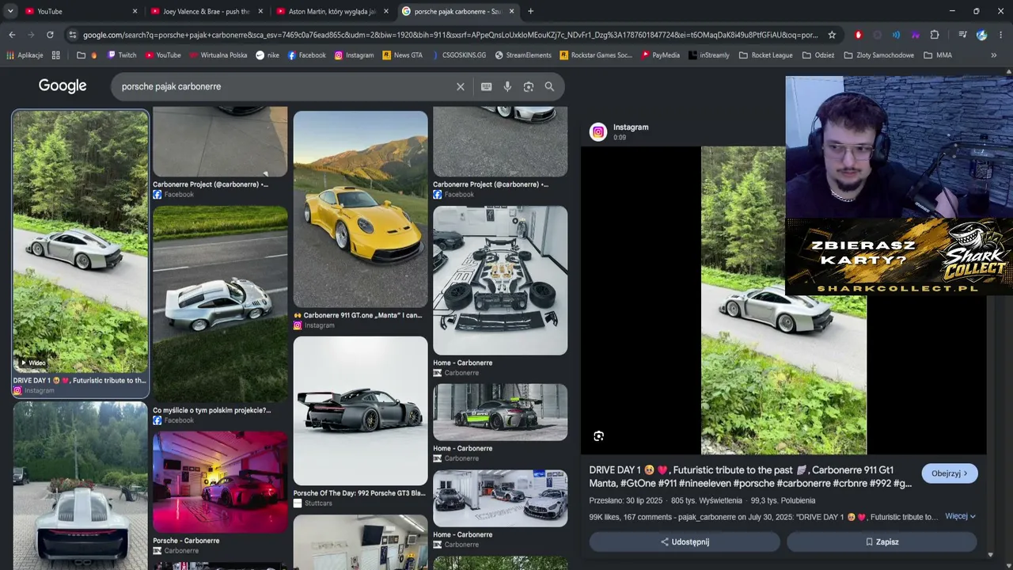Open the inStreamly bookmark
1013x570 pixels.
click(708, 55)
